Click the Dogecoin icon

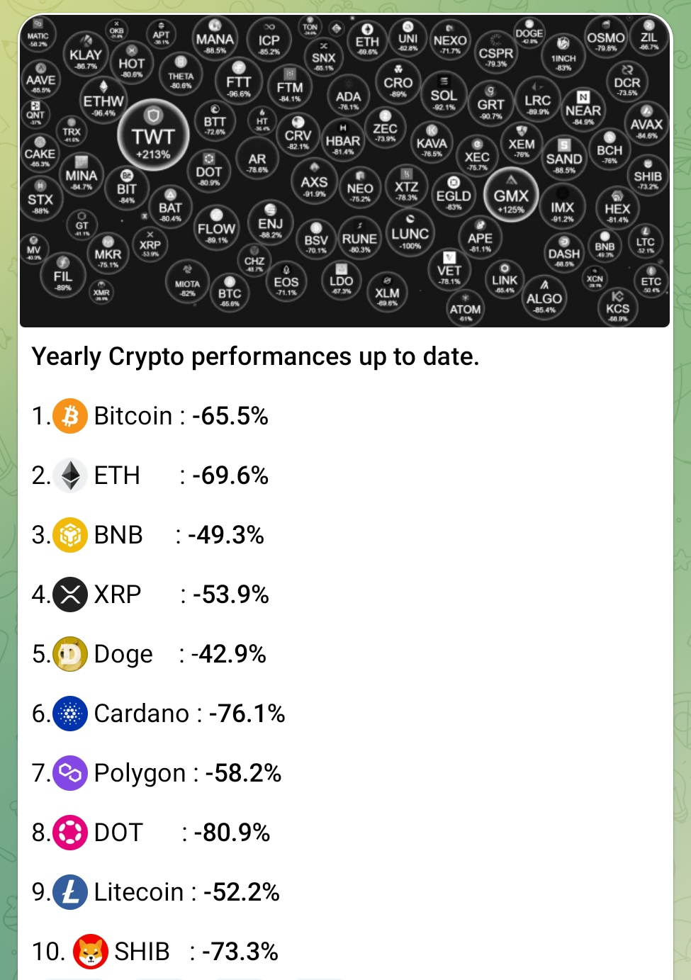pos(70,654)
